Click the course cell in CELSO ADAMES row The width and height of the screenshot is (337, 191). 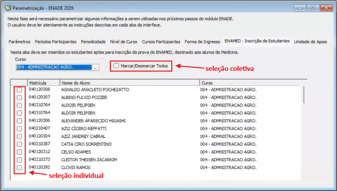tap(228, 152)
